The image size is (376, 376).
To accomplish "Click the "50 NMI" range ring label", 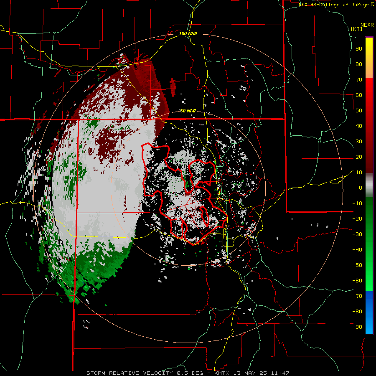I will tap(188, 111).
